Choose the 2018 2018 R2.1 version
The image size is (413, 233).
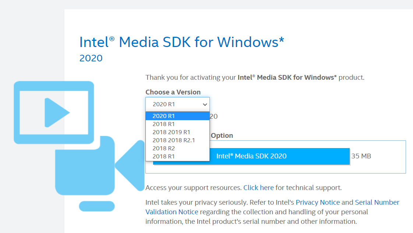[177, 140]
